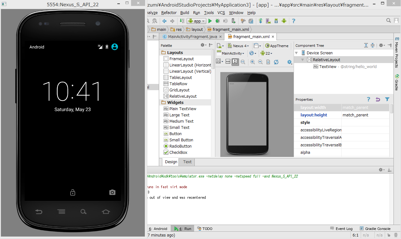401x239 pixels.
Task: Collapse all in Component Tree
Action: coord(373,46)
